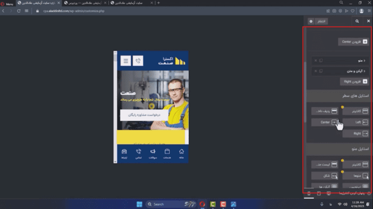Image resolution: width=373 pixels, height=209 pixels.
Task: Go back in browser
Action: click(x=3, y=11)
